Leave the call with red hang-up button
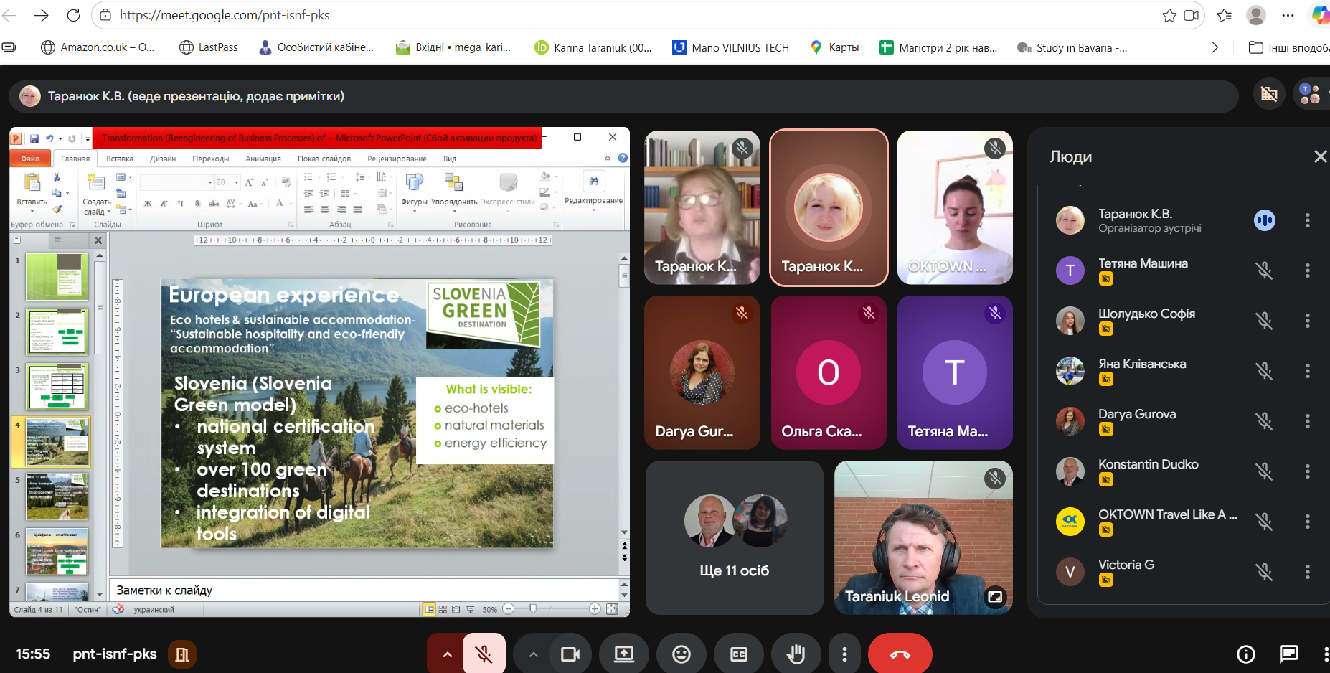The image size is (1330, 673). pos(900,654)
